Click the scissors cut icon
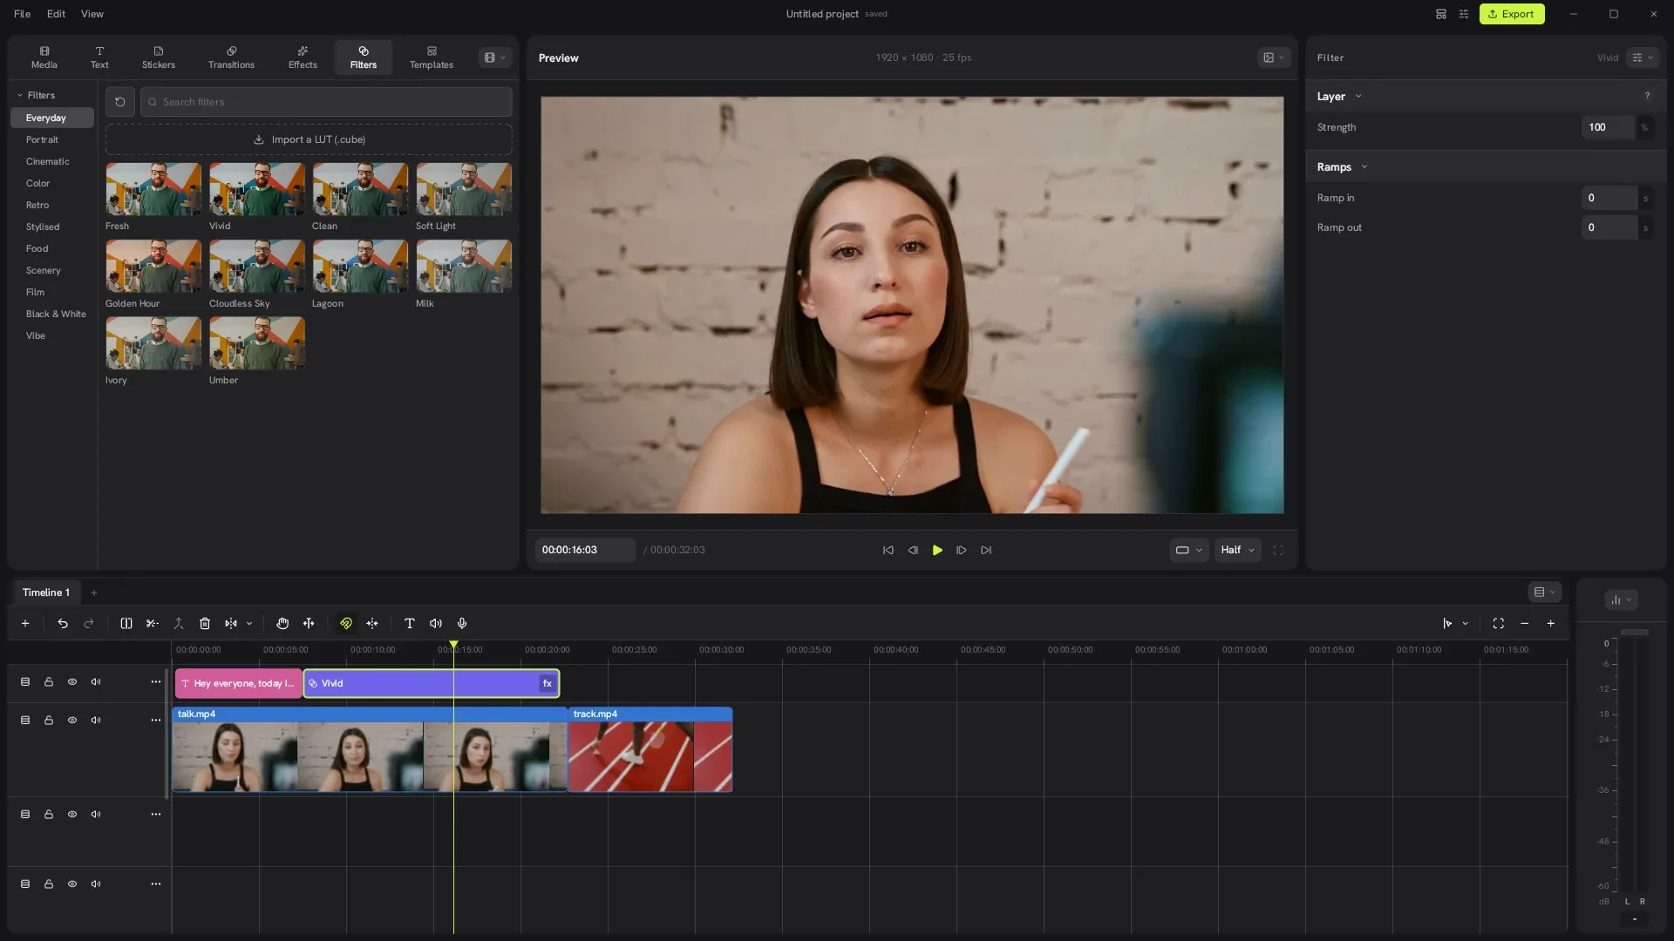Screen dimensions: 1674x941 coord(153,624)
